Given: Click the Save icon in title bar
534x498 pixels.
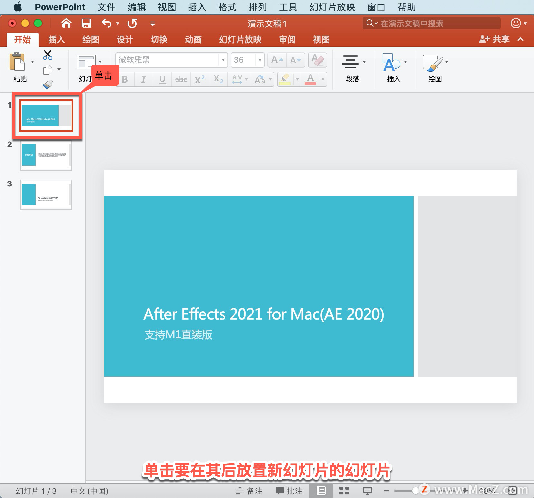Looking at the screenshot, I should (86, 23).
